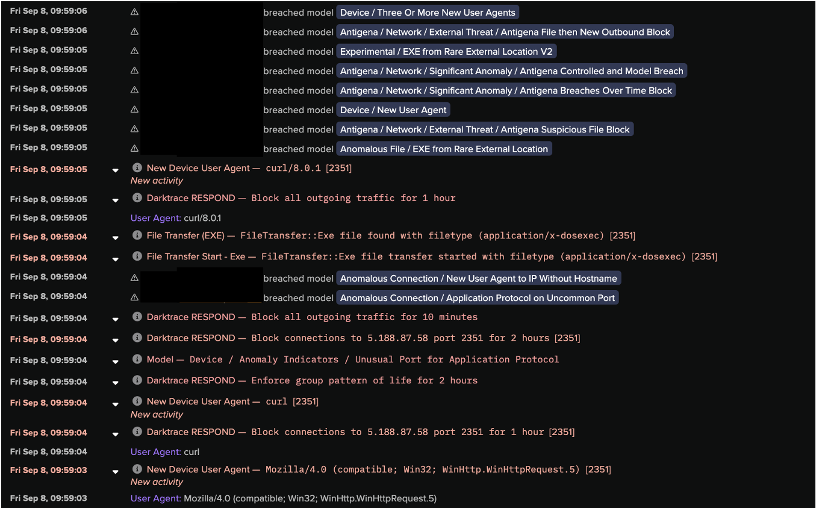Expand arrow for Enforce group pattern of life event
The height and width of the screenshot is (508, 819).
[x=116, y=383]
